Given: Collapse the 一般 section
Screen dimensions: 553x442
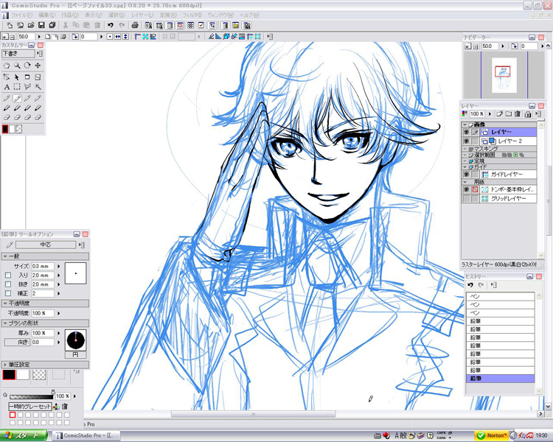Looking at the screenshot, I should click(x=5, y=256).
